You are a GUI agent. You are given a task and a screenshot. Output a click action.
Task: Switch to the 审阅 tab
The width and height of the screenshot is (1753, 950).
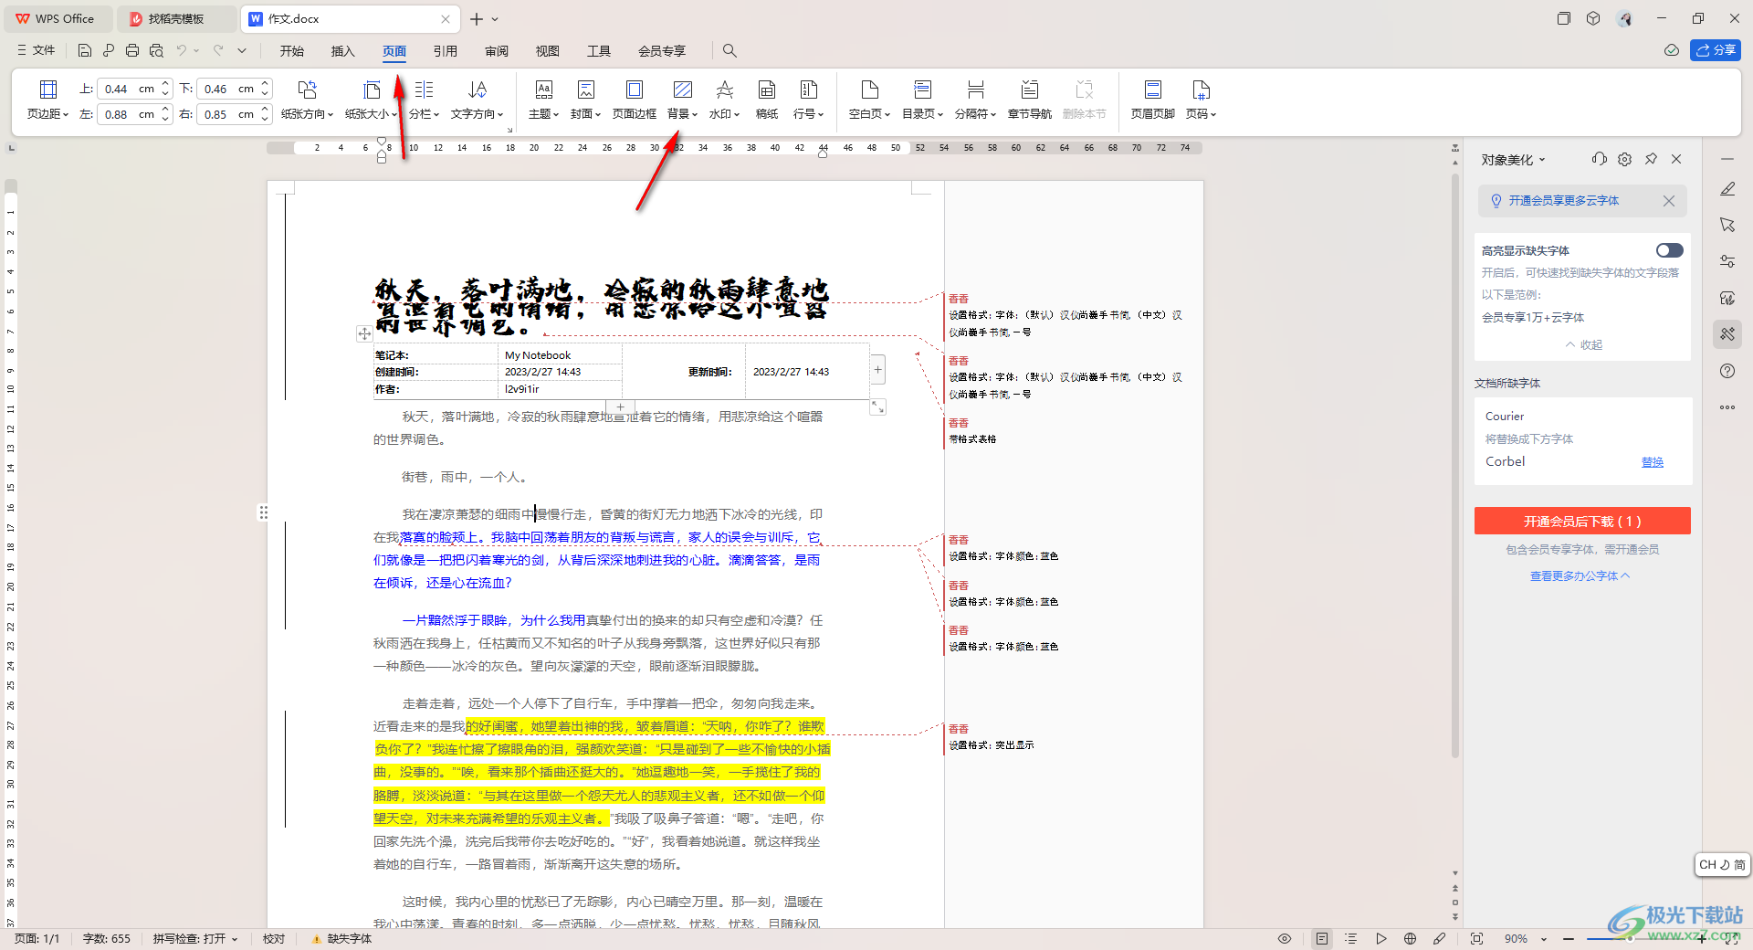[497, 51]
